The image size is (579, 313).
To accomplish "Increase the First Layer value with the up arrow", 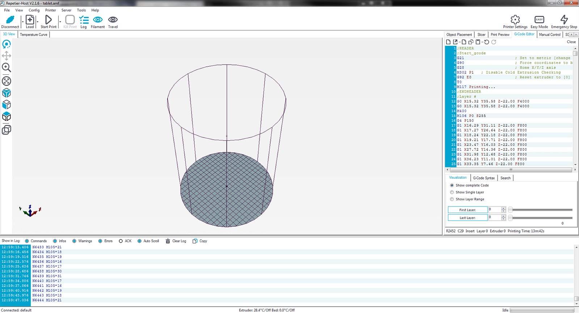I will 503,208.
